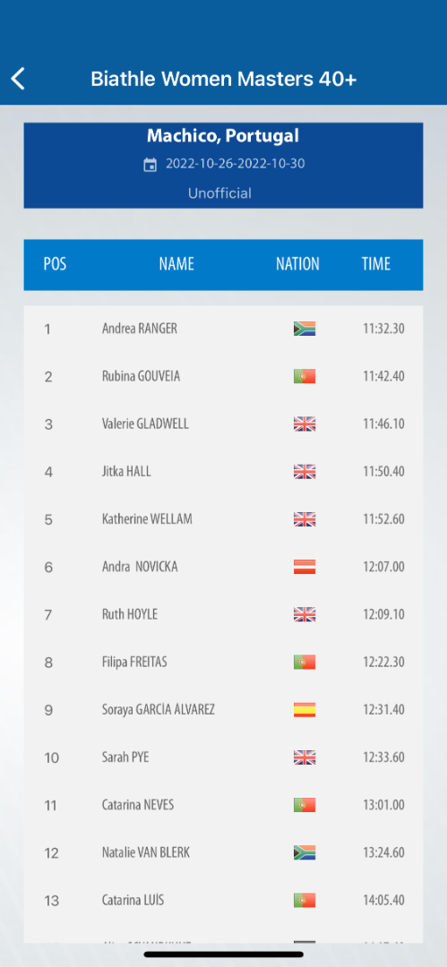This screenshot has height=967, width=447.
Task: Select South Africa flag beside Natalie VAN BLERK
Action: click(305, 853)
